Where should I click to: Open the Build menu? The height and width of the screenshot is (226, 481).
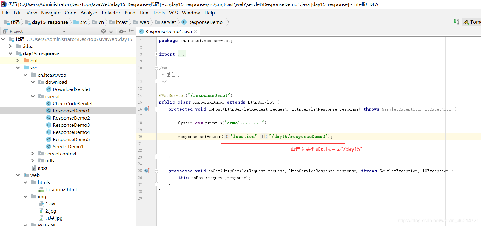pyautogui.click(x=130, y=13)
